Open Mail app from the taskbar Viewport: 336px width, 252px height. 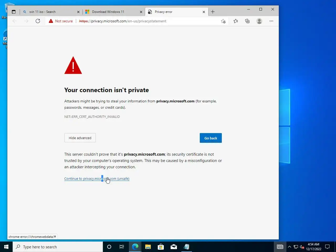click(x=174, y=247)
